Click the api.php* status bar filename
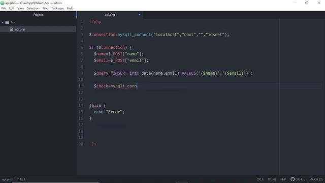 point(8,179)
